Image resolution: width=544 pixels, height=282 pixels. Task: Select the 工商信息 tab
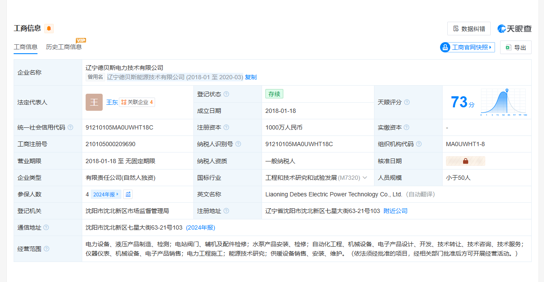(26, 47)
